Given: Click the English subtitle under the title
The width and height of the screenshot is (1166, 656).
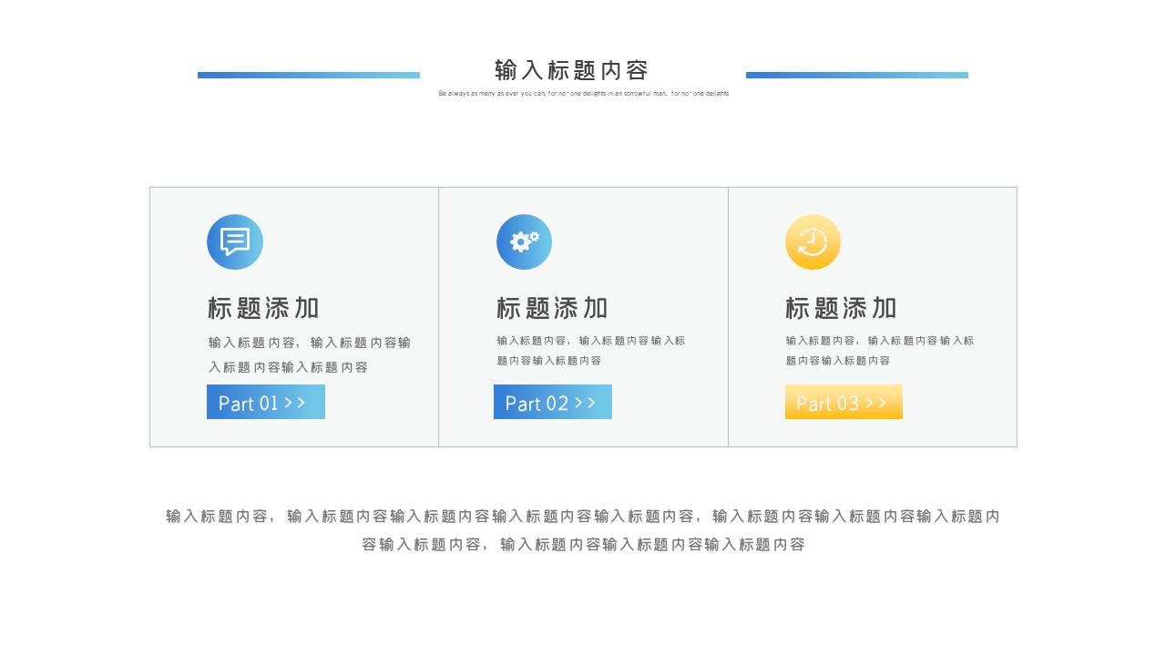Looking at the screenshot, I should pos(582,93).
